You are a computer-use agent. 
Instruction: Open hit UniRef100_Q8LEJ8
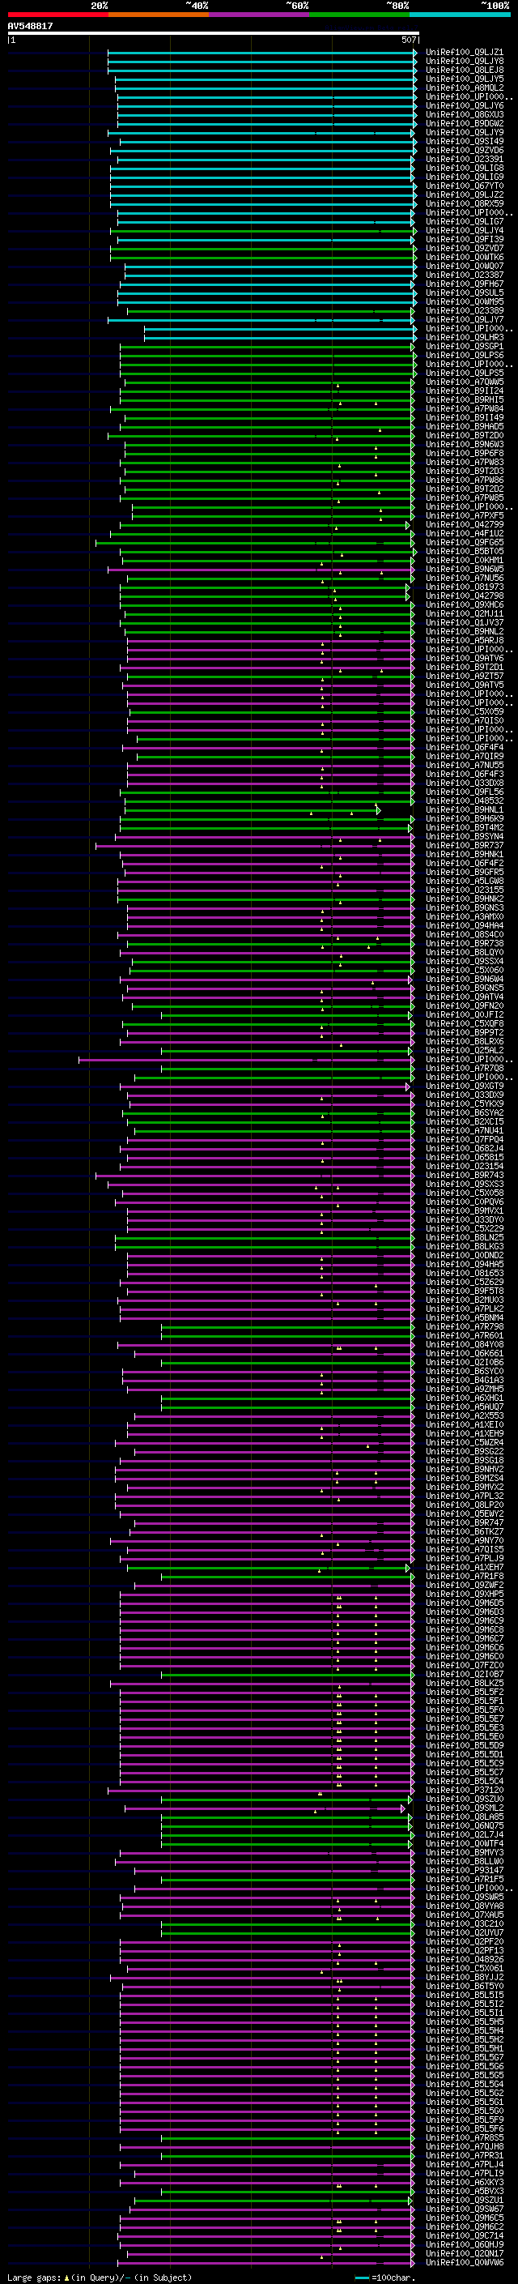click(x=465, y=70)
